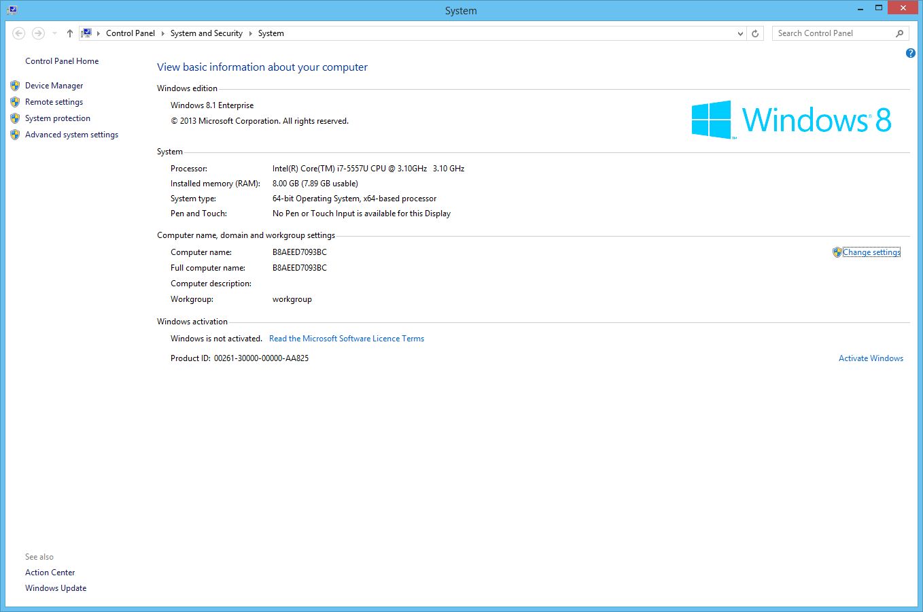Viewport: 923px width, 612px height.
Task: Select System in the breadcrumb
Action: 271,33
